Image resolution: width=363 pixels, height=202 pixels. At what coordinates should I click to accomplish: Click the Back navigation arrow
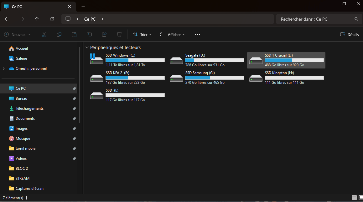tap(7, 19)
